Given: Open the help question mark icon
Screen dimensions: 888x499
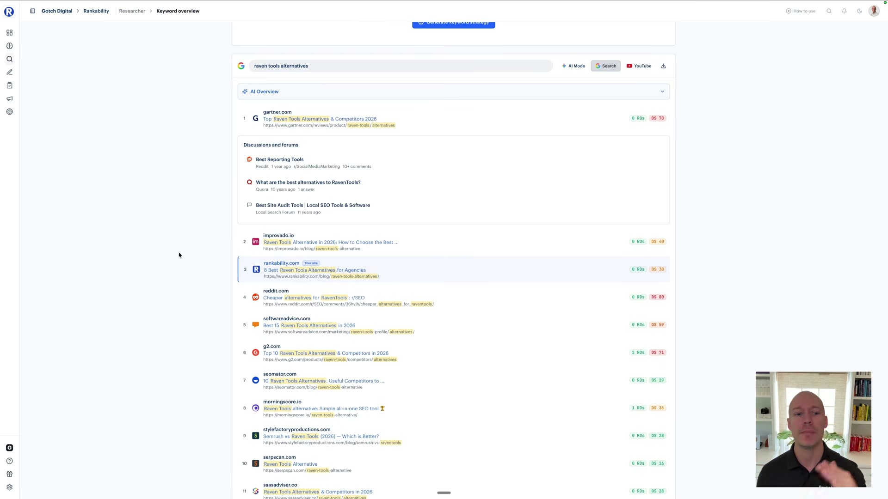Looking at the screenshot, I should point(10,461).
